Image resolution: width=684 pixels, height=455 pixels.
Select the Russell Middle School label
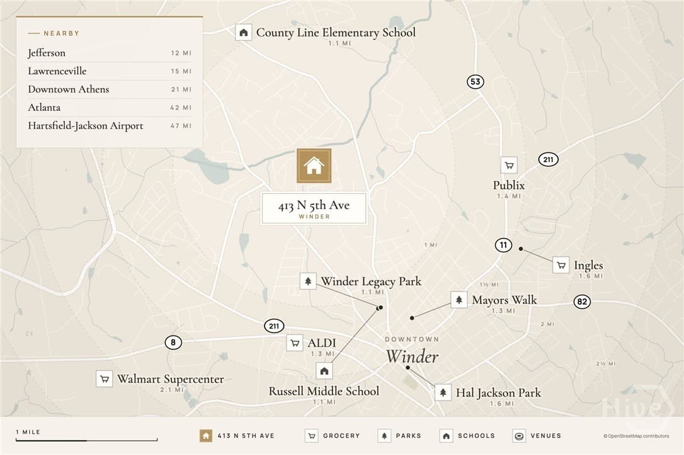tap(324, 391)
